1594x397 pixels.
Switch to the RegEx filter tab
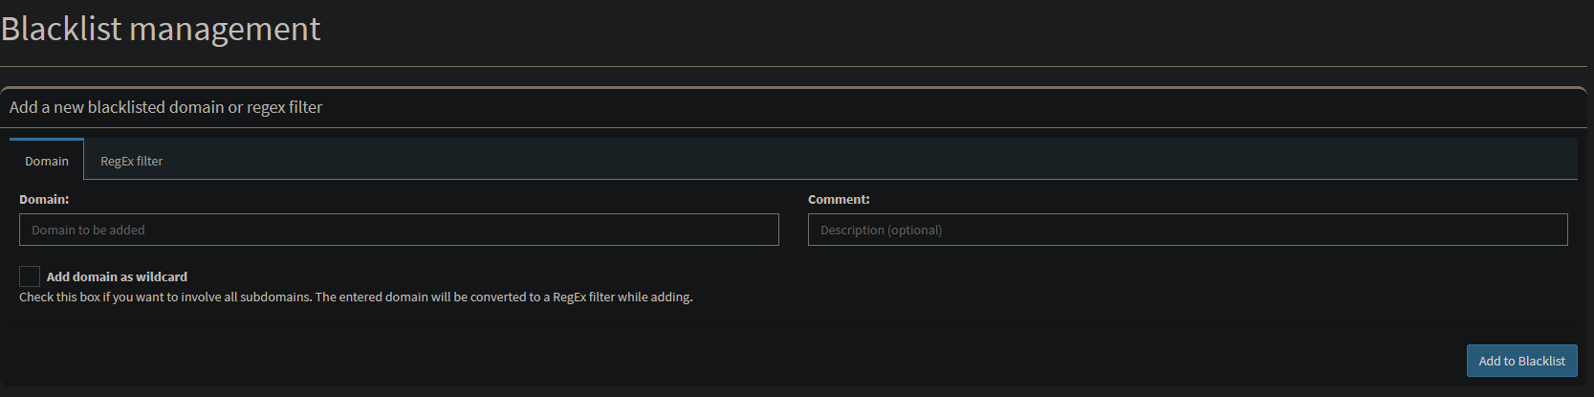tap(132, 161)
